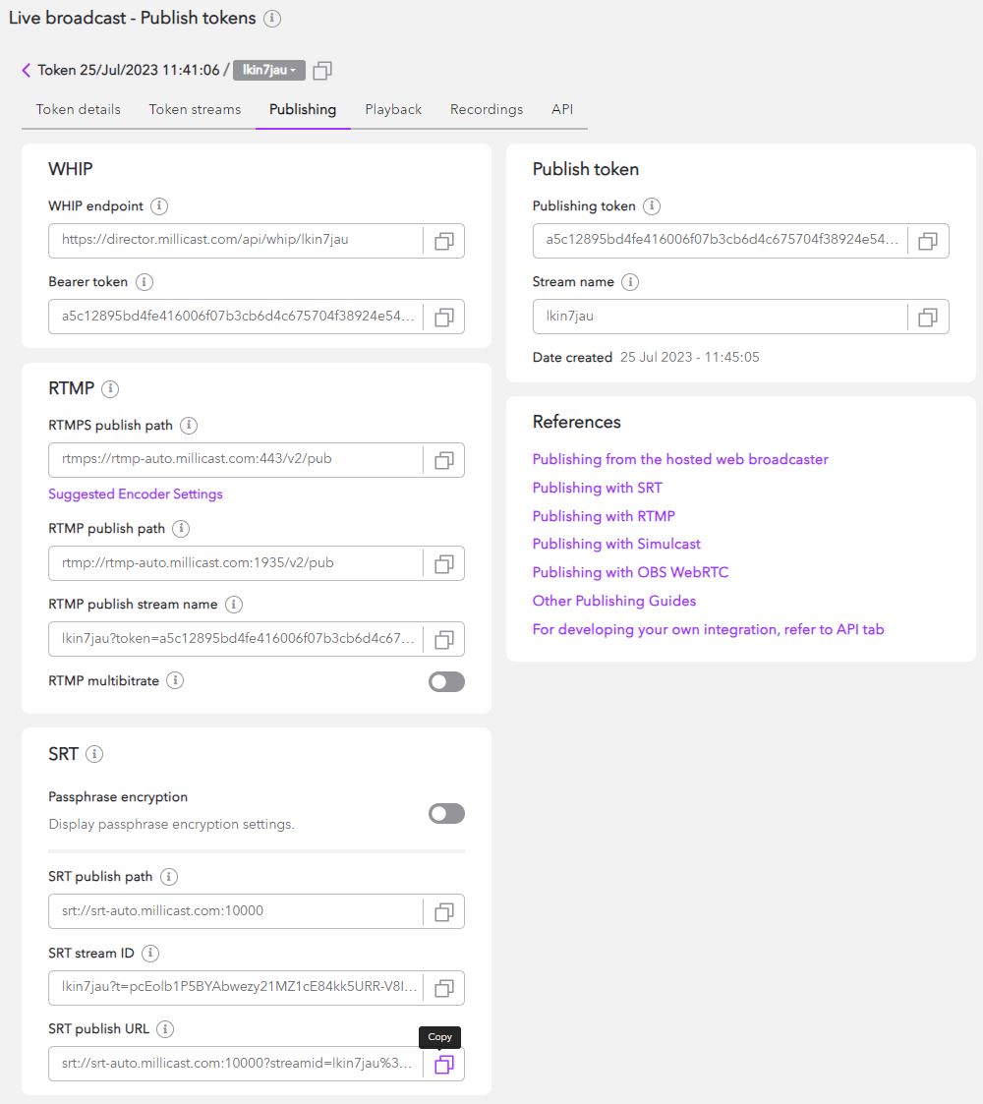Open the API tab
The width and height of the screenshot is (983, 1104).
point(562,109)
